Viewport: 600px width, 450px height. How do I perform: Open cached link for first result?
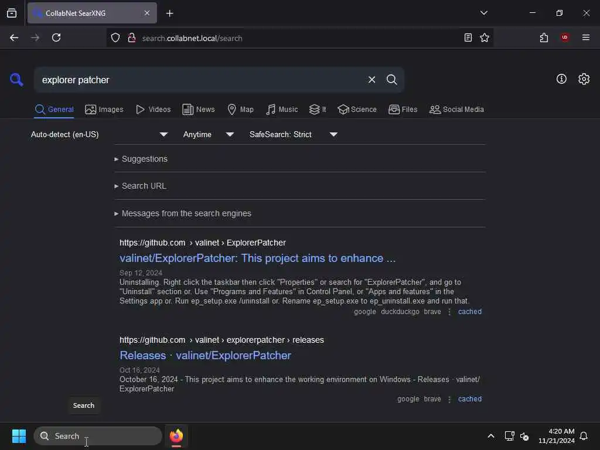(470, 312)
